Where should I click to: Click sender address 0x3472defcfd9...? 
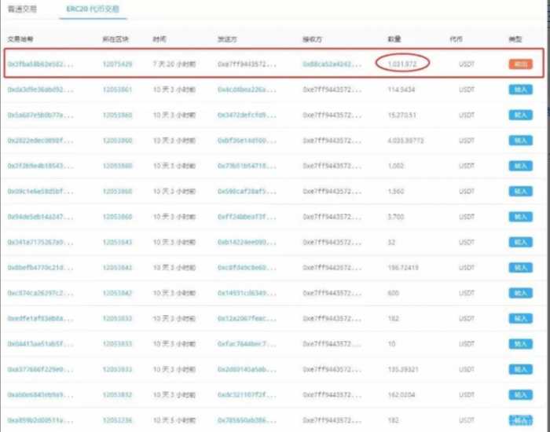[247, 115]
